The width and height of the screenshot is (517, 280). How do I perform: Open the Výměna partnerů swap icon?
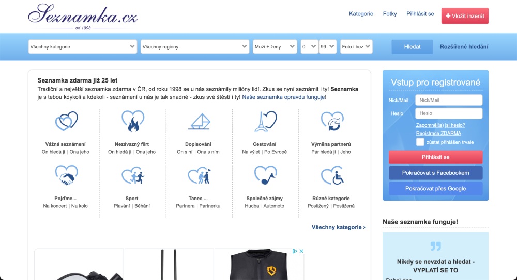tap(332, 121)
